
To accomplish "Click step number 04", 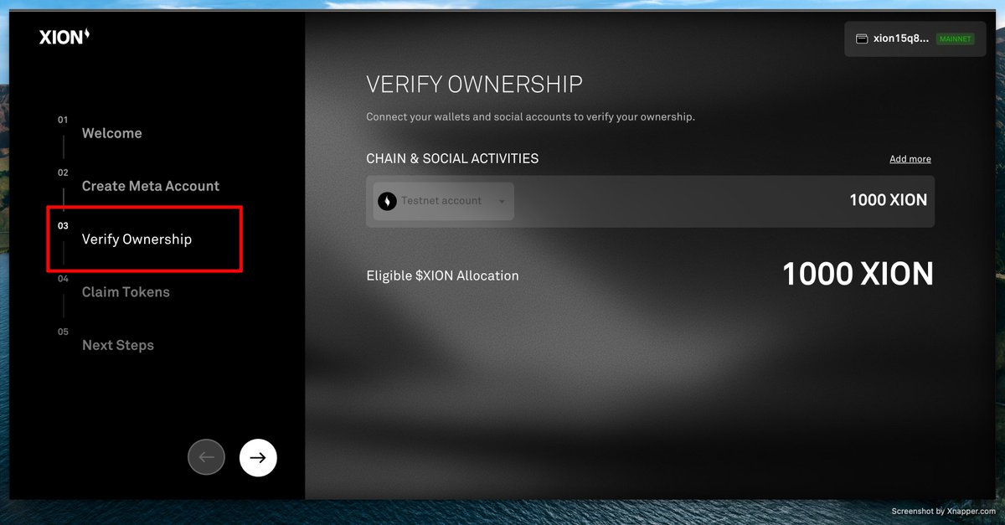I will (63, 279).
